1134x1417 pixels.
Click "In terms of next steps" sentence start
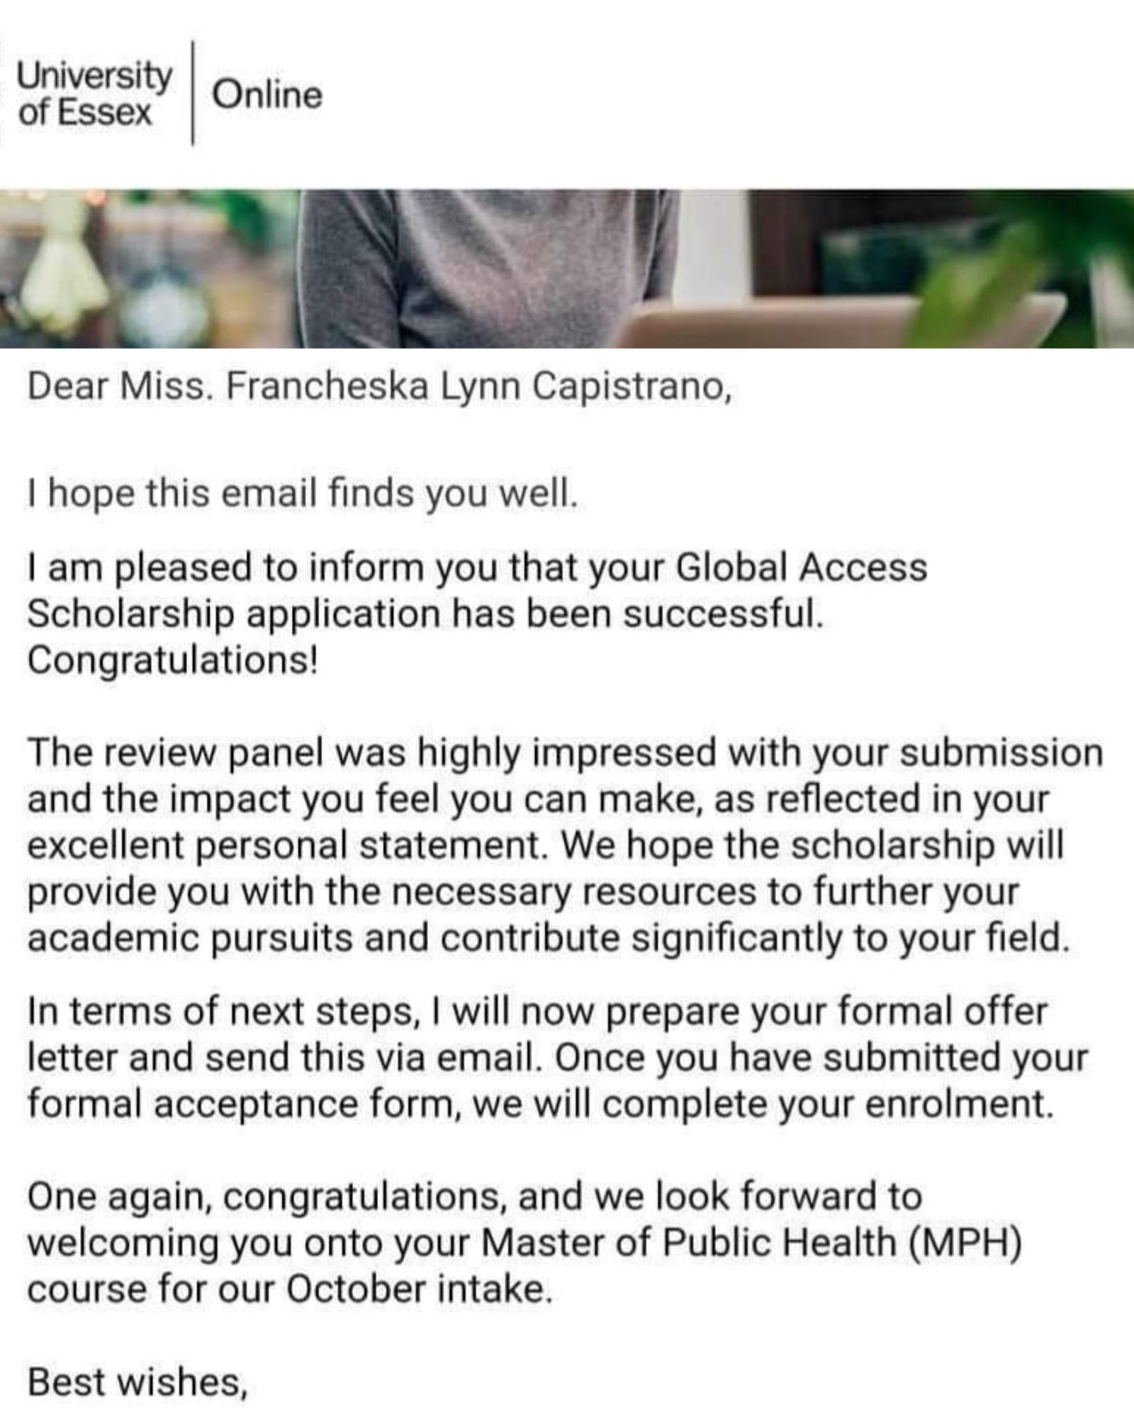tap(221, 1011)
